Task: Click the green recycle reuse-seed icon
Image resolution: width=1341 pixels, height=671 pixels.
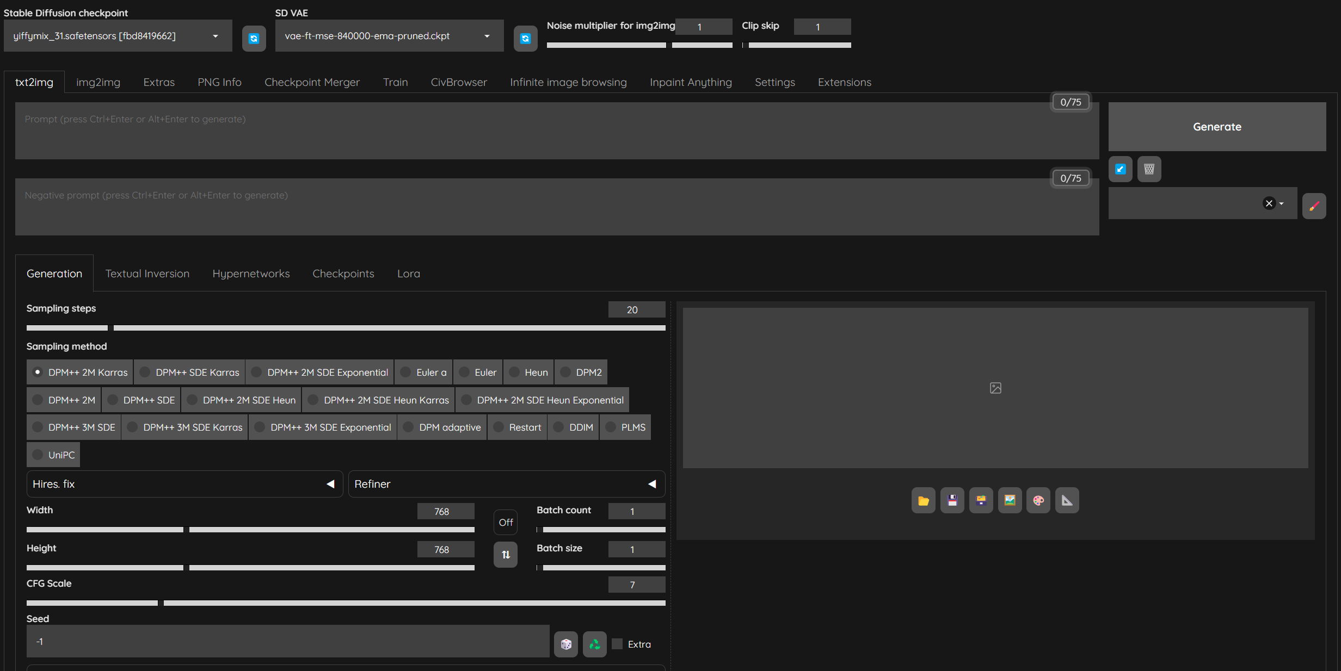Action: (594, 644)
